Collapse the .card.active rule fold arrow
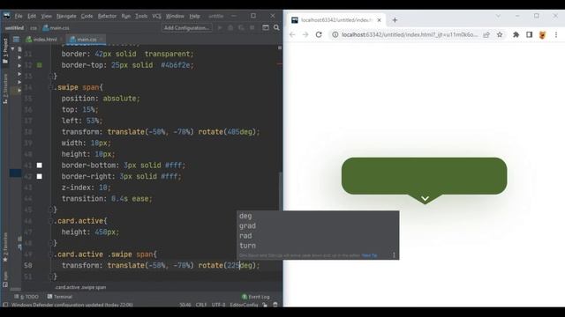Viewport: 565px width, 317px height. pos(51,221)
